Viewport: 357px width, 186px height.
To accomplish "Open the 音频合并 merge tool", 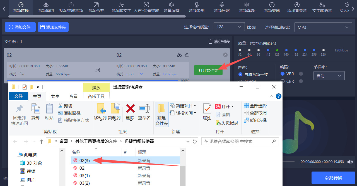I will point(96,7).
